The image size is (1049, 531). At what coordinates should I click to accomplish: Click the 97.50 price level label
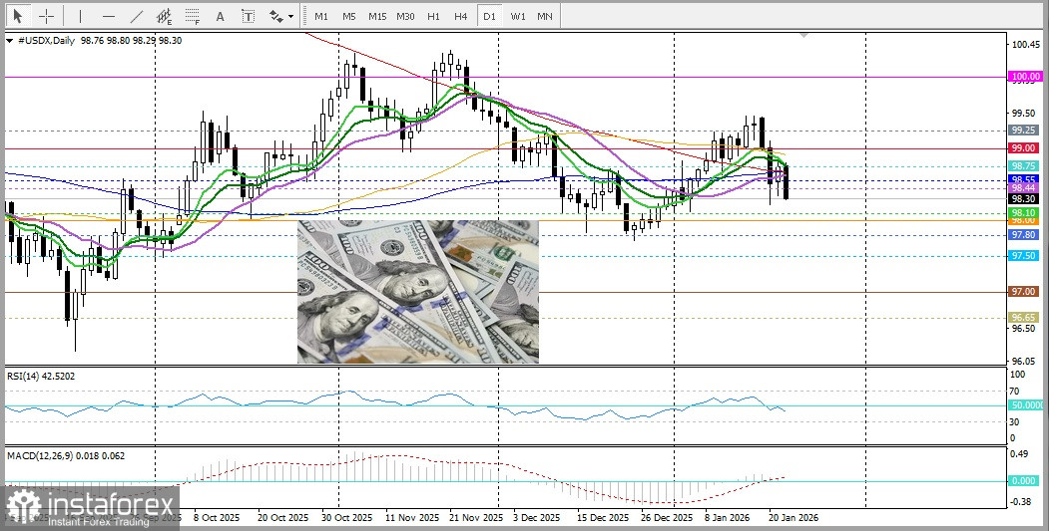click(1024, 256)
